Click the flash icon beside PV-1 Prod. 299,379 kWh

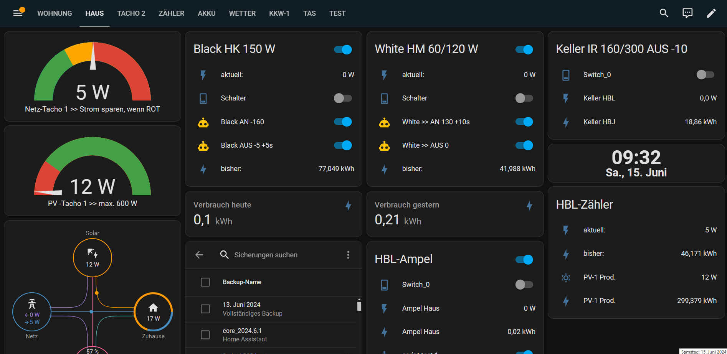click(566, 301)
